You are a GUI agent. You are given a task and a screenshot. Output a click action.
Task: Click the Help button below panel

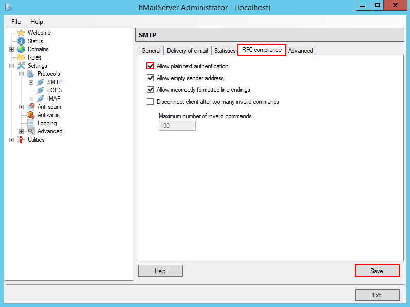click(160, 271)
